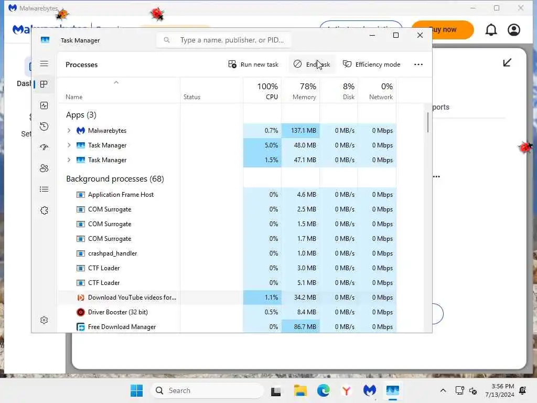This screenshot has height=403, width=537.
Task: Open Malwarebytes notifications bell
Action: pyautogui.click(x=491, y=30)
